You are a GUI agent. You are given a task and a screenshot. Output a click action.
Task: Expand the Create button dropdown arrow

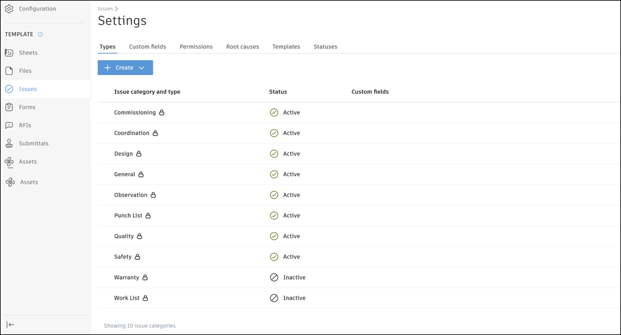coord(141,68)
